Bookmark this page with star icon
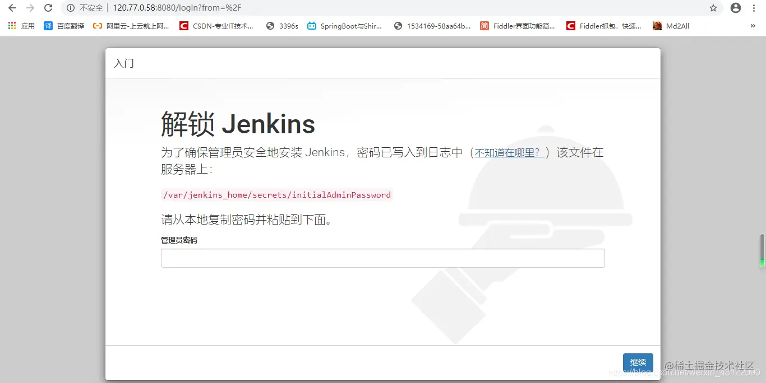Viewport: 766px width, 383px height. pyautogui.click(x=713, y=8)
